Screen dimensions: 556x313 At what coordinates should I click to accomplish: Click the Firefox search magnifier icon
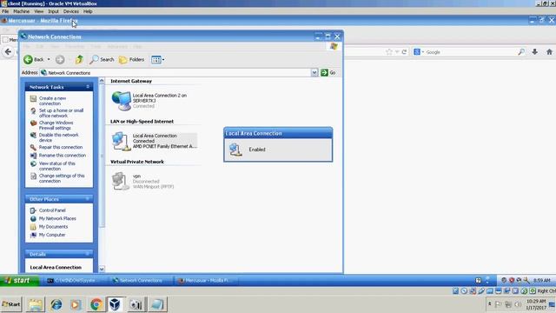coord(521,52)
